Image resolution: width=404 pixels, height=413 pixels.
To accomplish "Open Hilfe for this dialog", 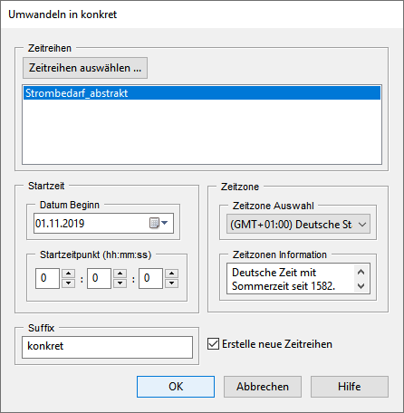I will click(x=350, y=387).
